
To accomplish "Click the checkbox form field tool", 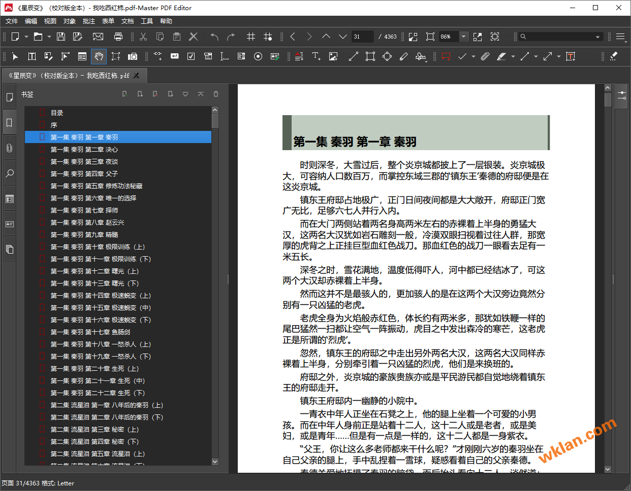I will 191,56.
